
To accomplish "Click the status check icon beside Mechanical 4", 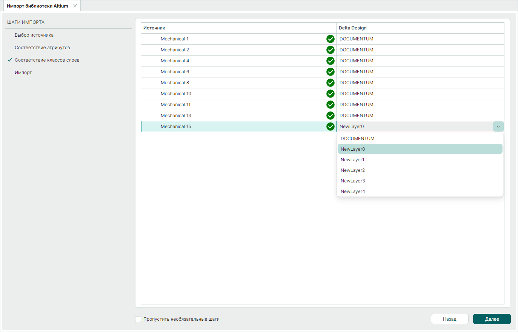I will click(330, 61).
